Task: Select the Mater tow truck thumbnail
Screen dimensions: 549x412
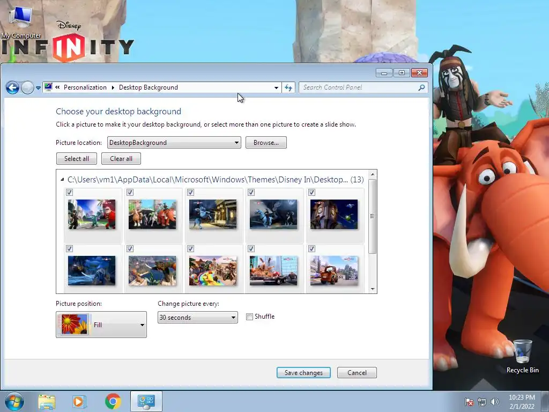Action: click(x=334, y=270)
